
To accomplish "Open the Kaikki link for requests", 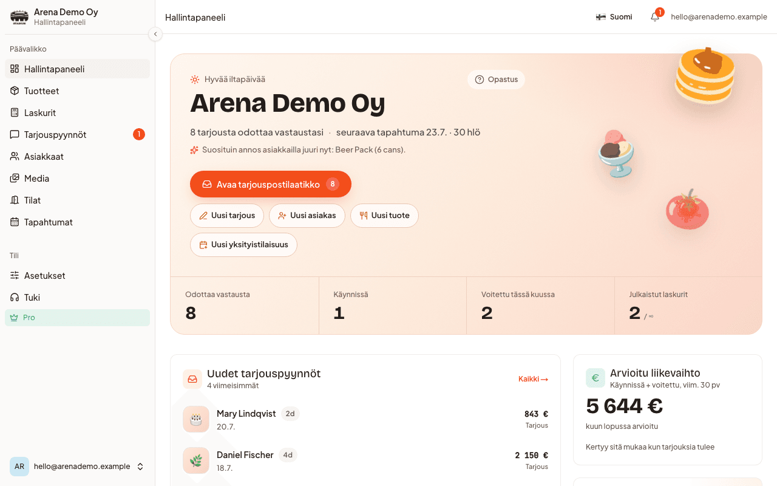I will point(533,379).
